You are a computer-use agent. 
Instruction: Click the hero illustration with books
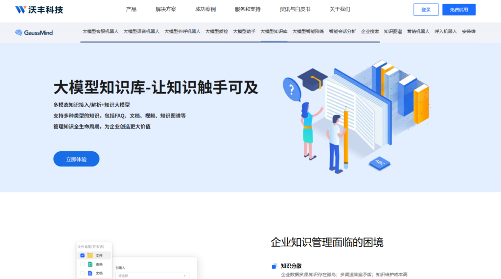click(x=356, y=116)
